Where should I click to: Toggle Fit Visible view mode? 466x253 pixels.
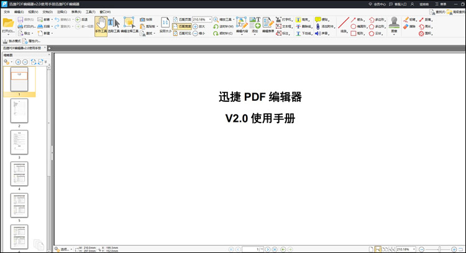click(x=181, y=34)
